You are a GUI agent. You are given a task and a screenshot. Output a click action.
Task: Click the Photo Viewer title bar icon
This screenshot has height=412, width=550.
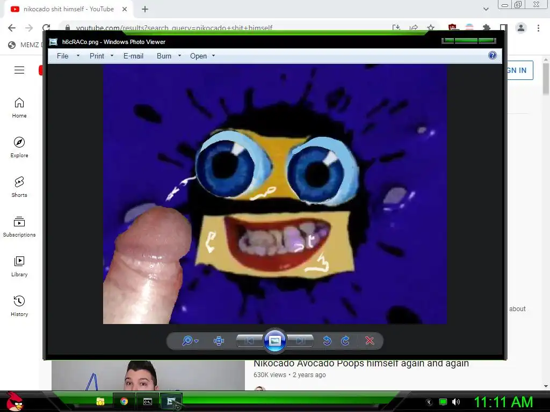(53, 42)
